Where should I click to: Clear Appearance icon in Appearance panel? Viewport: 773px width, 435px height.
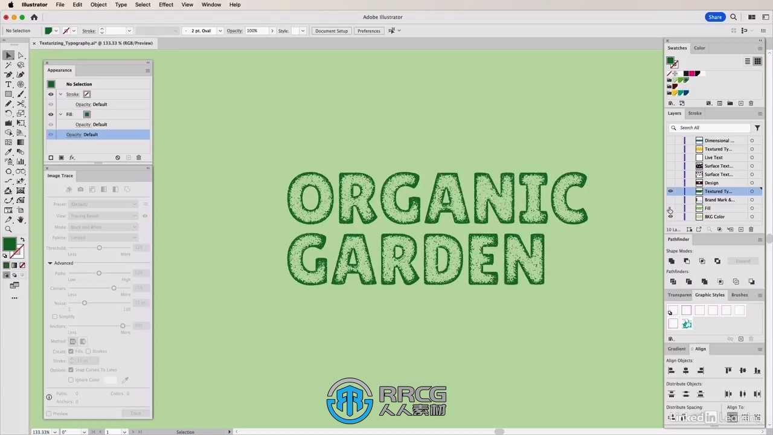[x=118, y=158]
